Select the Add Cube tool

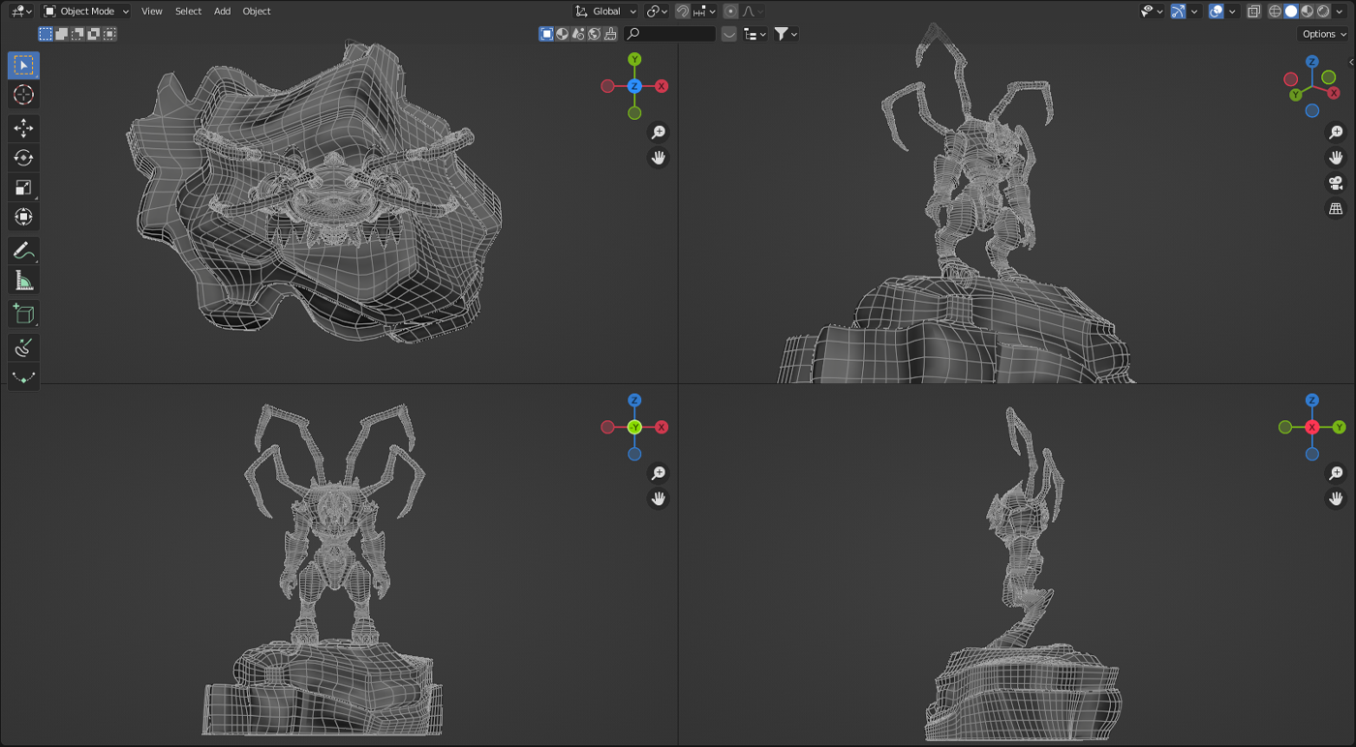[x=24, y=314]
